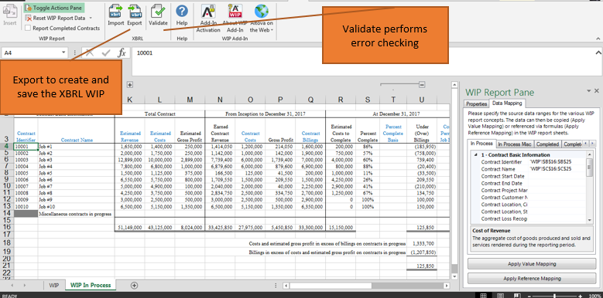Click cell A4 containing 10001

(x=26, y=147)
